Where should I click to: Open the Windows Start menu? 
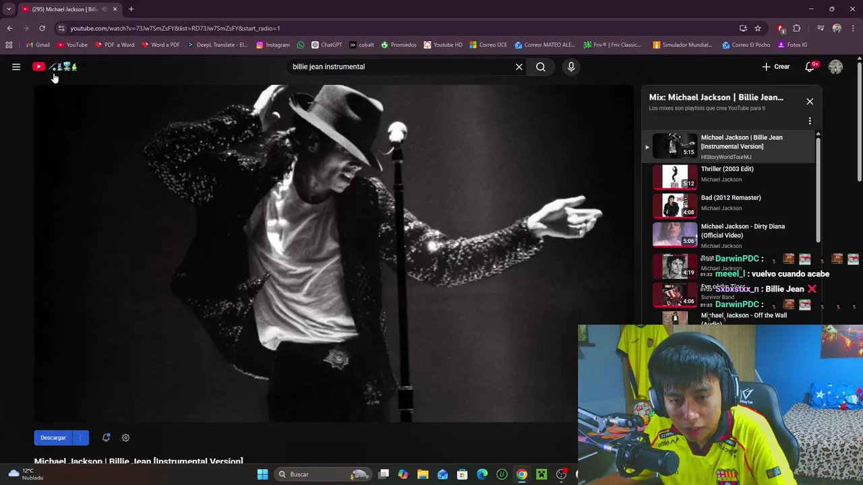click(262, 474)
